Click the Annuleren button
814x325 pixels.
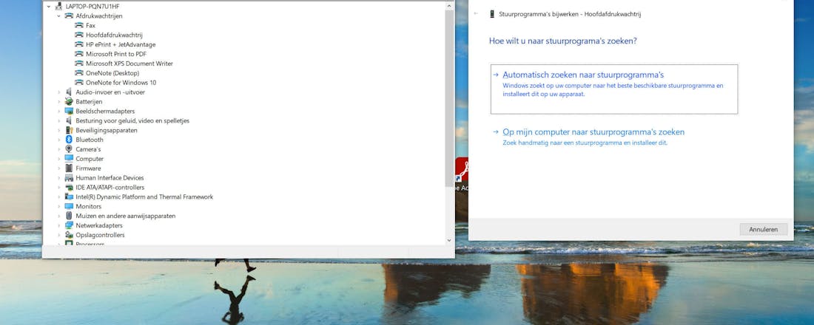coord(763,229)
